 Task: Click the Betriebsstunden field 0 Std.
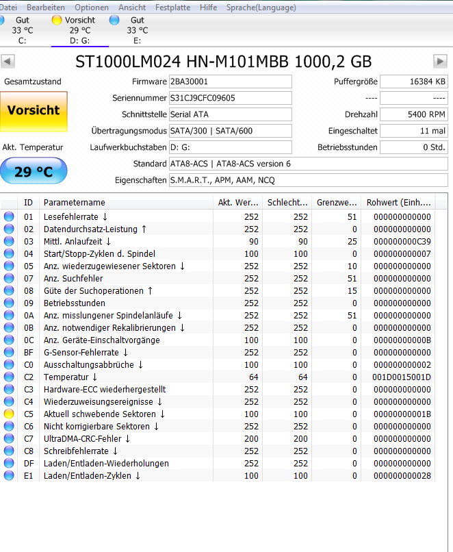click(414, 147)
